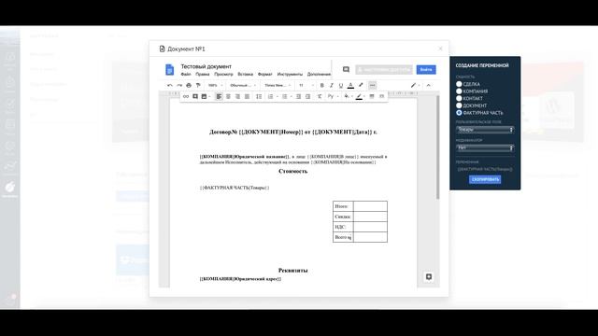598x336 pixels.
Task: Add a comment from the toolbar
Action: [195, 96]
